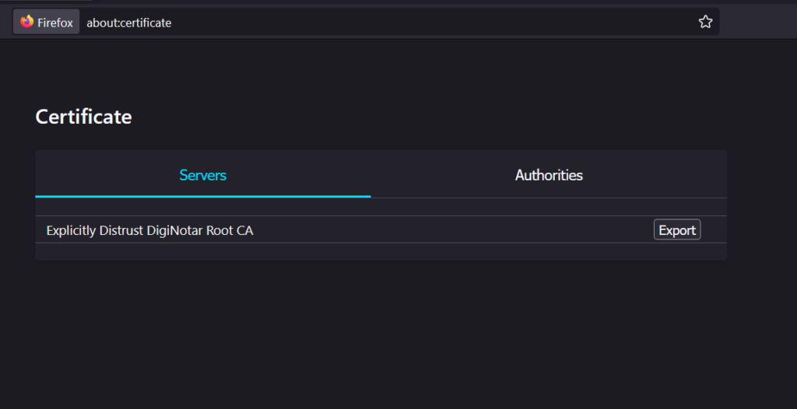Select the DigiNotar Root CA row text
797x409 pixels.
pos(150,230)
